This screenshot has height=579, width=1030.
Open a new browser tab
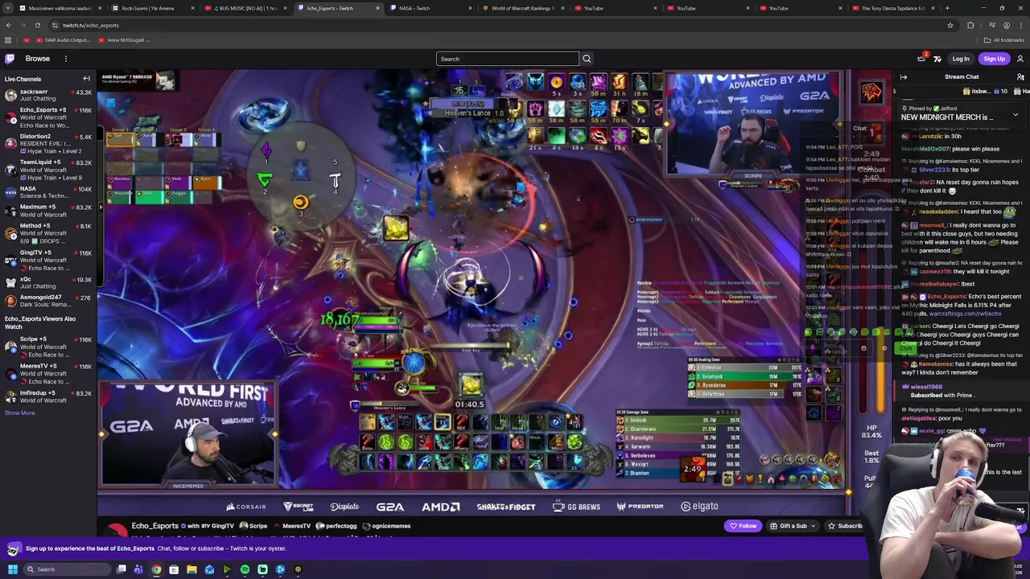[947, 8]
